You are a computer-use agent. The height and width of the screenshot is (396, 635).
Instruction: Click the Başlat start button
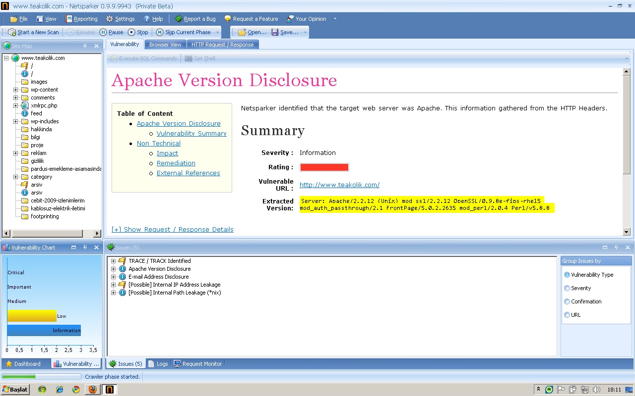click(x=15, y=390)
